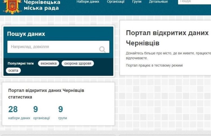Select Детальніше in the top navigation
The height and width of the screenshot is (136, 211).
(158, 2)
